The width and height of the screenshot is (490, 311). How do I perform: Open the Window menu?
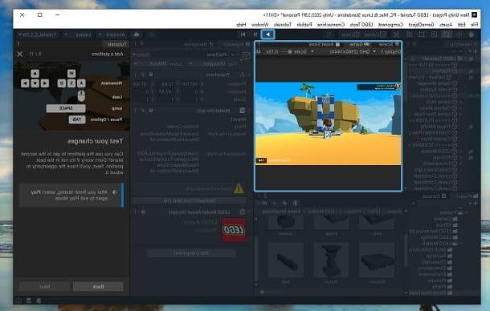(x=260, y=24)
